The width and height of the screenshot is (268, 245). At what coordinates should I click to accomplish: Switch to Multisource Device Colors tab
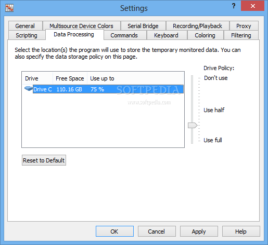tap(81, 26)
